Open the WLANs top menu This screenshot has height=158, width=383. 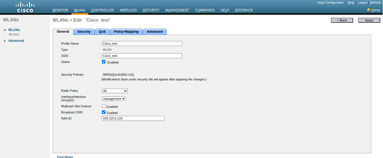[80, 10]
